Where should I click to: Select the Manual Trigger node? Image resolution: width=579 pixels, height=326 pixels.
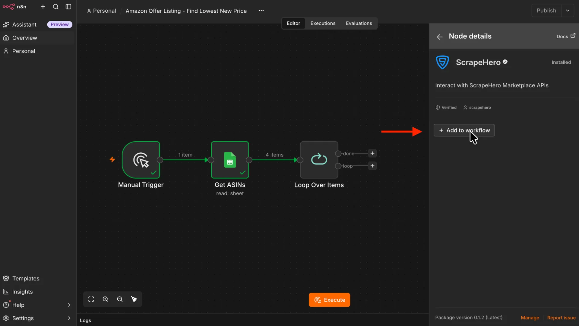point(141,160)
